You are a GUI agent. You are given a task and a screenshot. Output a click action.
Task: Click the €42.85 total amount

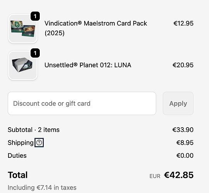point(179,175)
